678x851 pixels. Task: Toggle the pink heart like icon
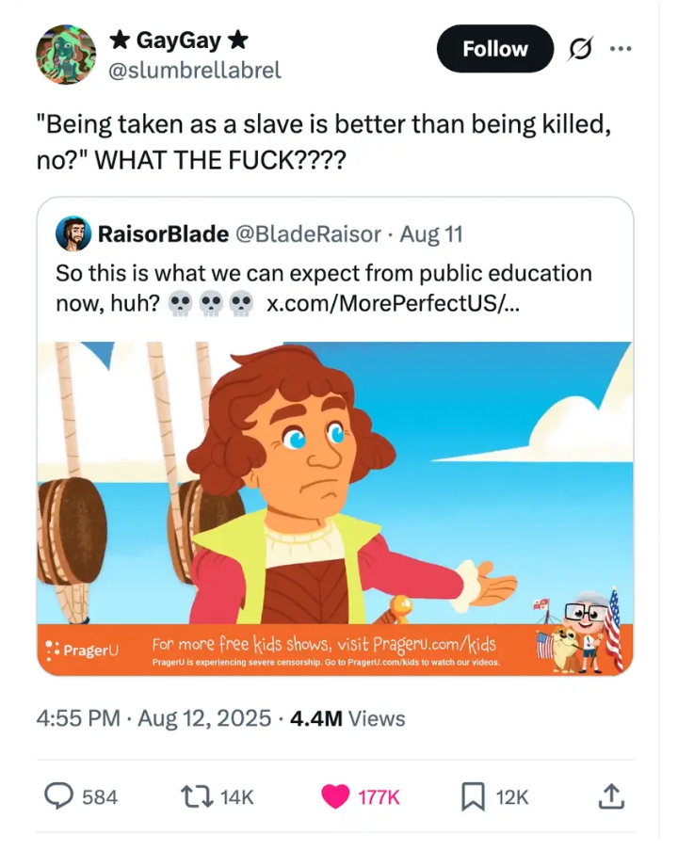[x=335, y=796]
